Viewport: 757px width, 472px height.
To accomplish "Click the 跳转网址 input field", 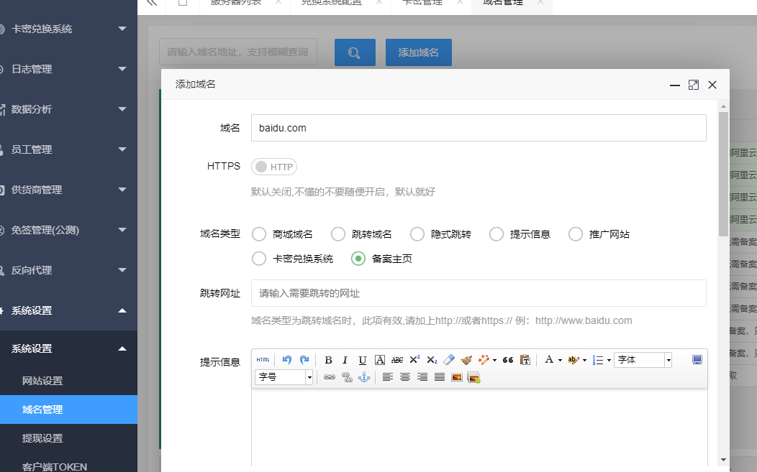I will 479,293.
